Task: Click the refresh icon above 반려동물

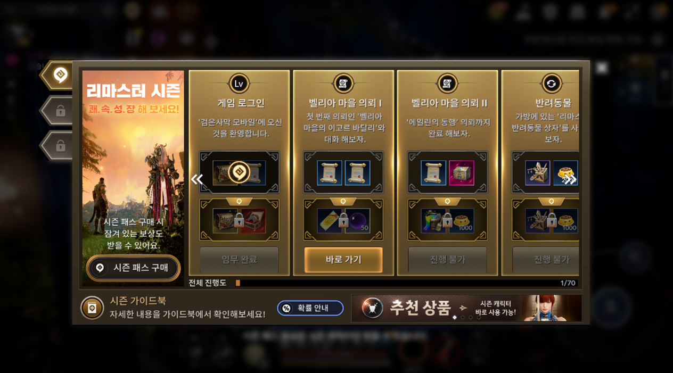Action: click(x=552, y=84)
